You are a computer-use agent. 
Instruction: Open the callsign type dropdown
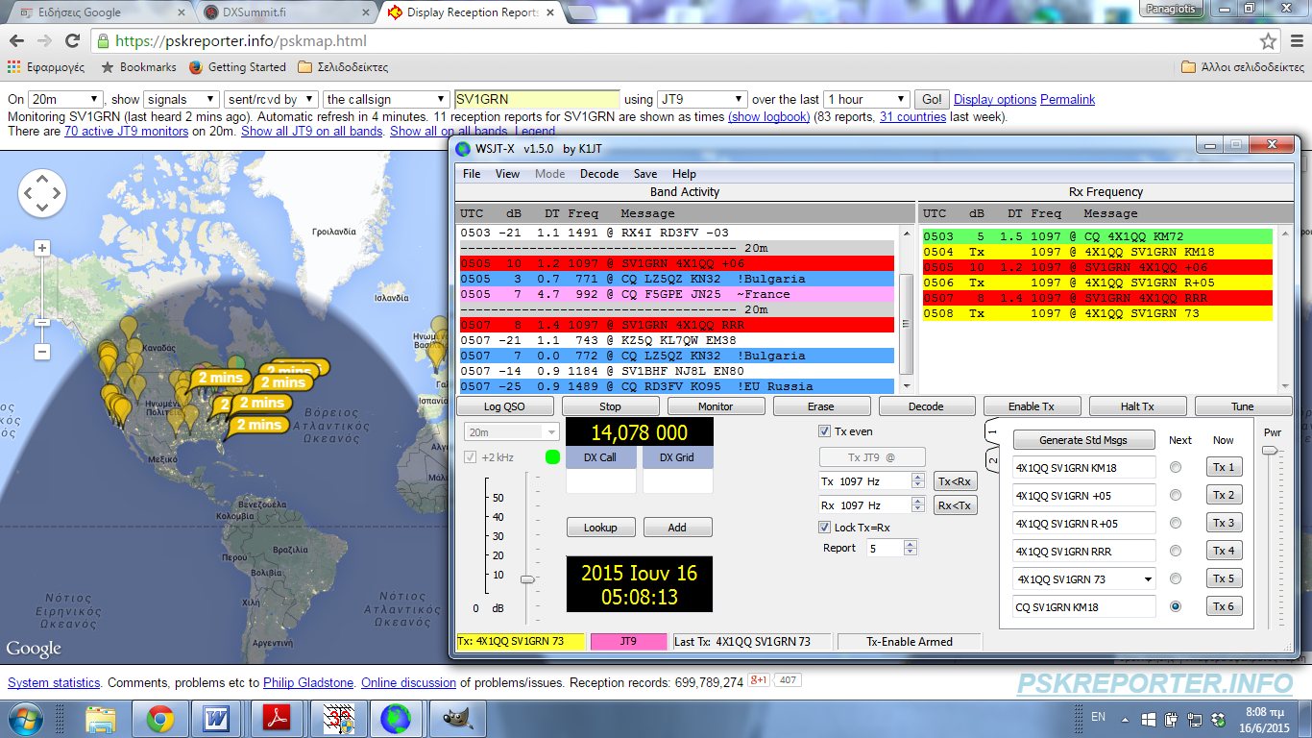pos(386,99)
